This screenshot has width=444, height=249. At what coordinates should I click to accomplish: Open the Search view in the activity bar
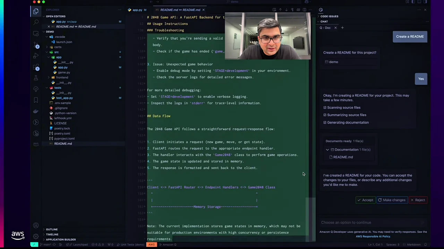coord(36,22)
